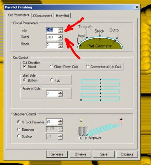Close the Parallel Finishing dialog

tap(137, 7)
